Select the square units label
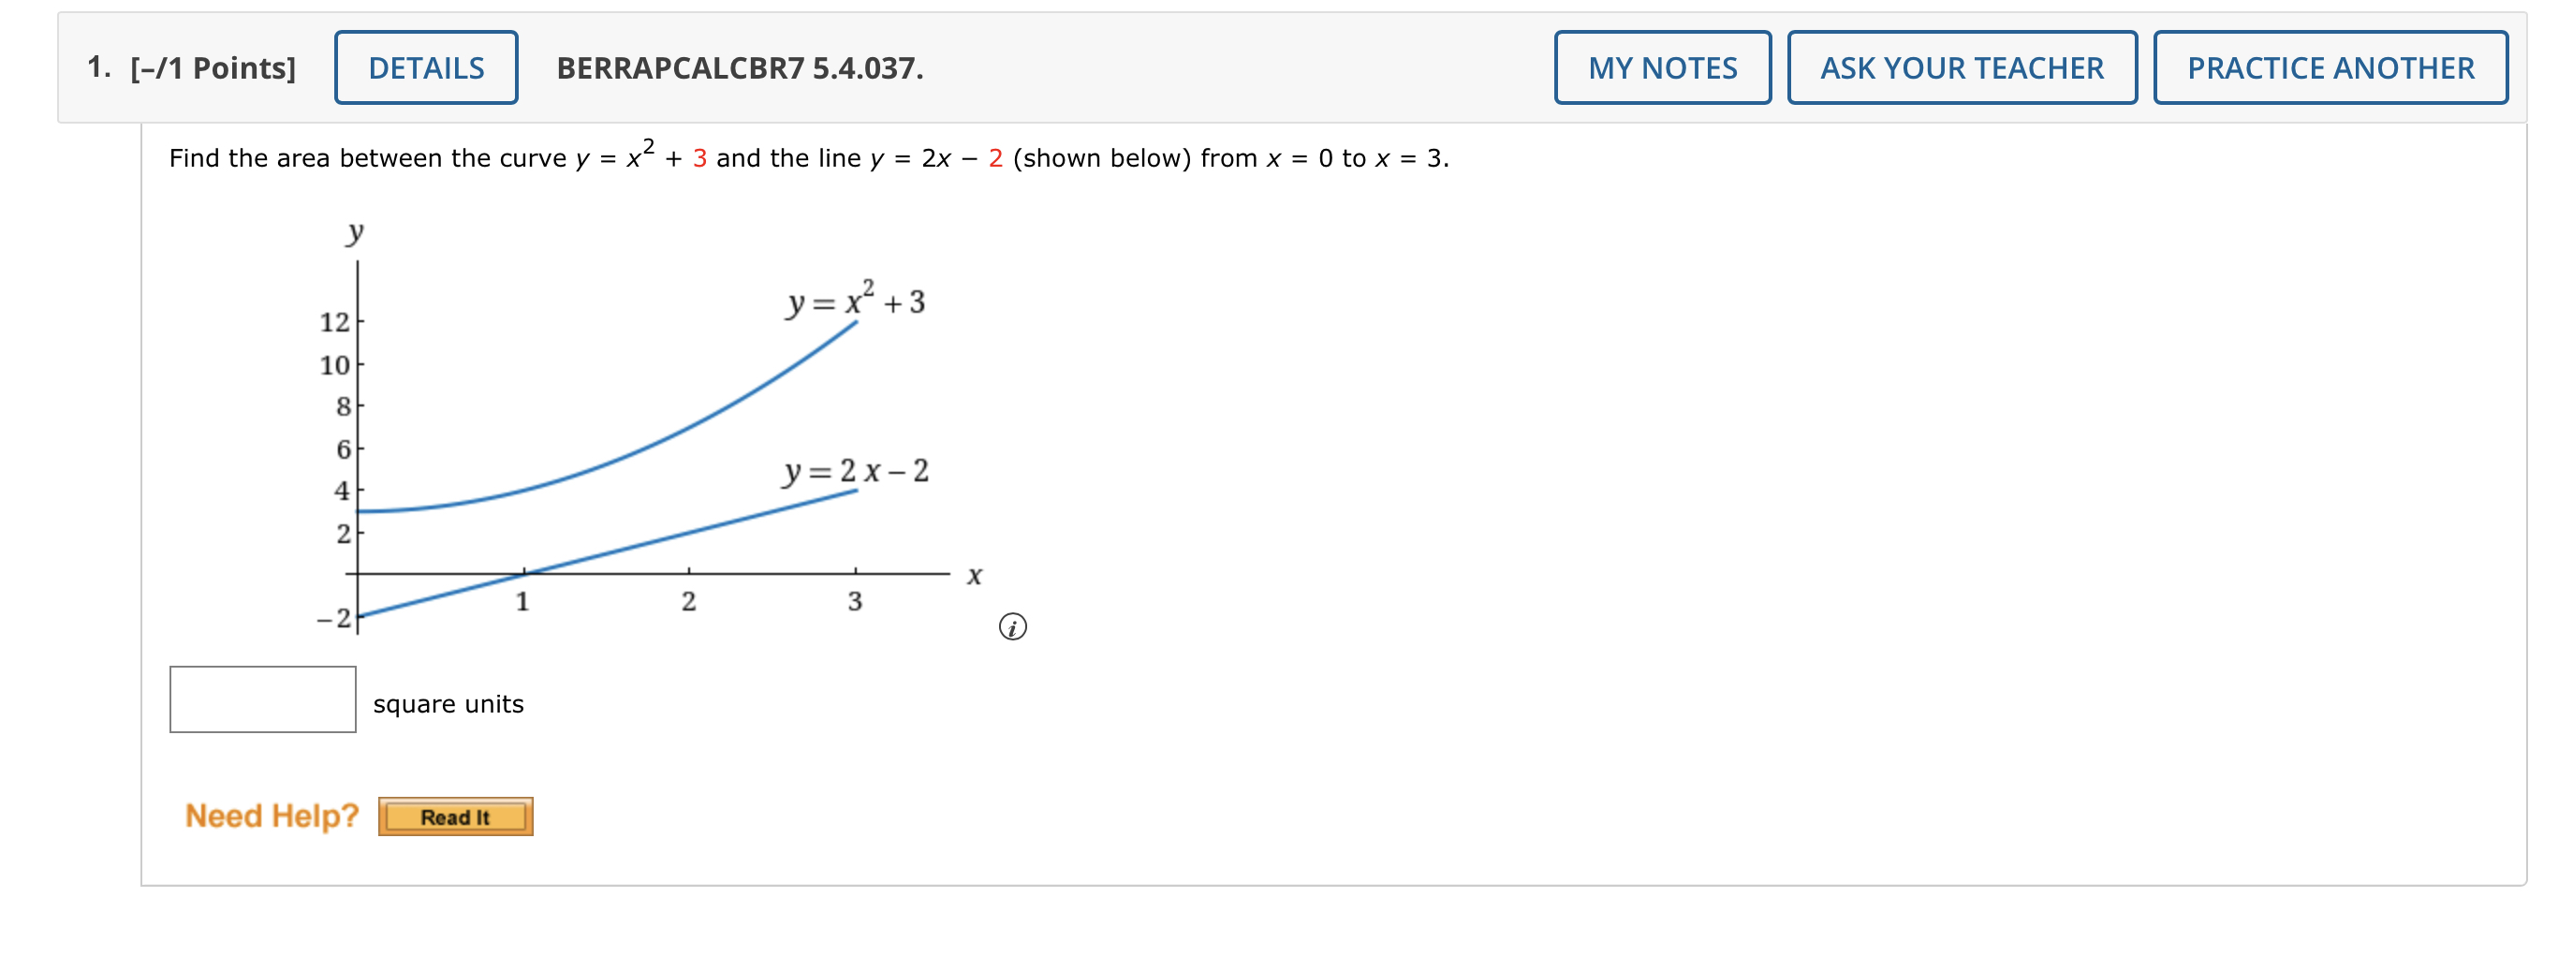This screenshot has width=2558, height=956. pos(448,705)
